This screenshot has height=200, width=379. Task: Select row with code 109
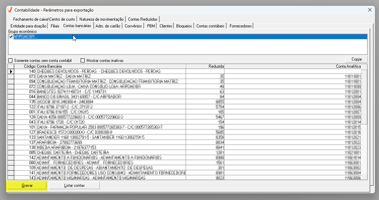[185, 168]
